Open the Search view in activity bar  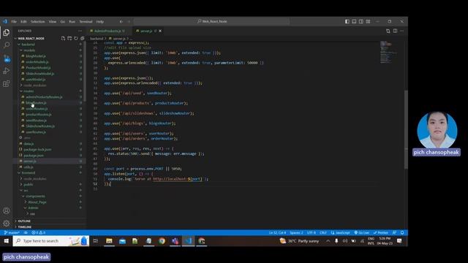pyautogui.click(x=7, y=45)
